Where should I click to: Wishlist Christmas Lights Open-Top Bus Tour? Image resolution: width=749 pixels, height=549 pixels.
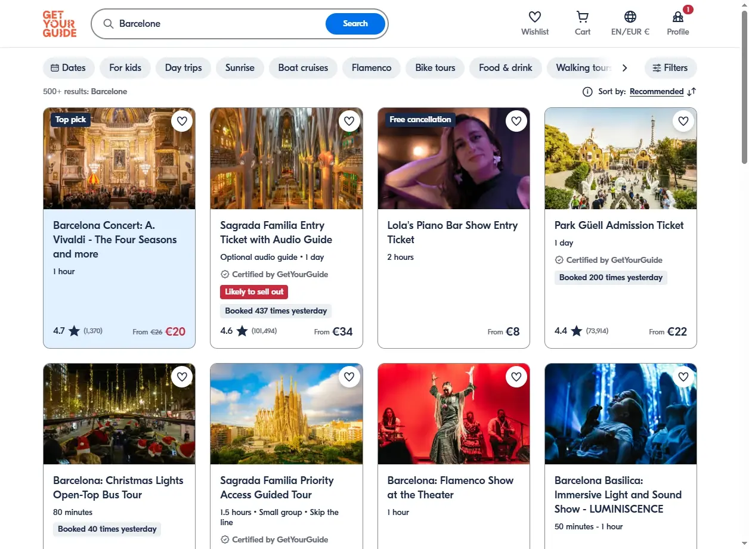[182, 377]
